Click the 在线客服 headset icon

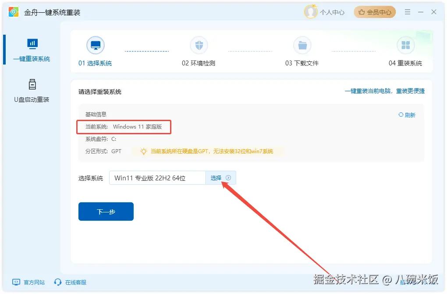[58, 282]
